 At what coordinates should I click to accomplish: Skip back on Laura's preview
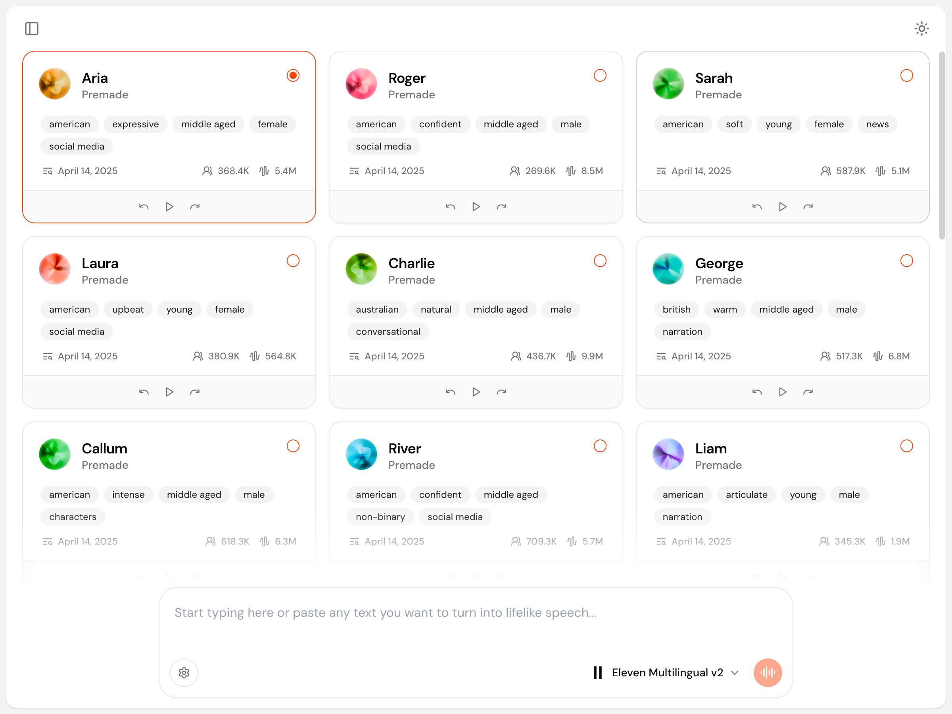[x=144, y=392]
